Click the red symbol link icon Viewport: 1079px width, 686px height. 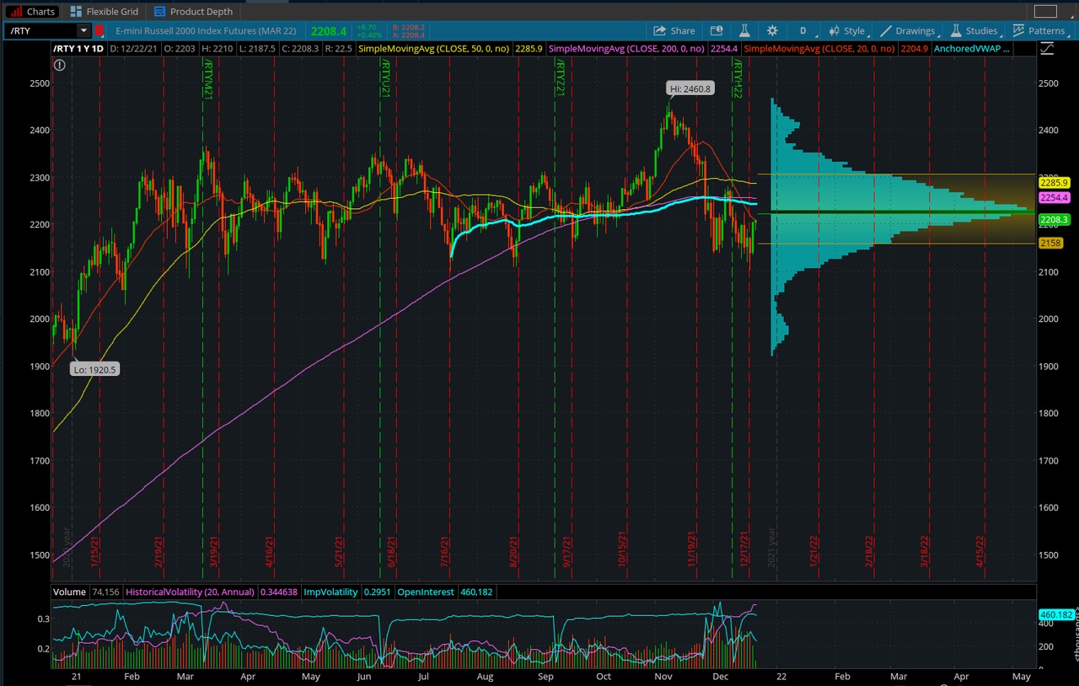pos(101,30)
